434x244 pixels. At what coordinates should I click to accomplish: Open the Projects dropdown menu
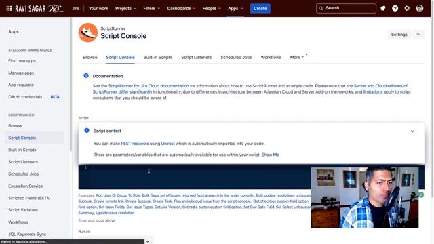pyautogui.click(x=125, y=8)
